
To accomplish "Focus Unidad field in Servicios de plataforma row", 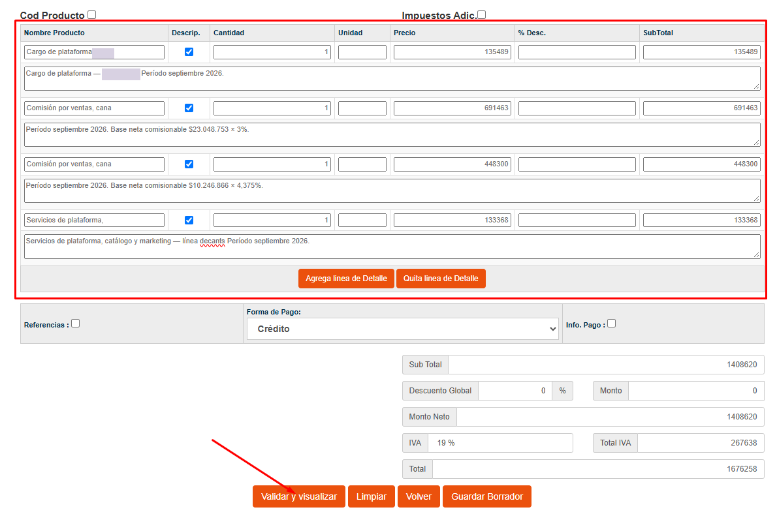I will pos(362,220).
